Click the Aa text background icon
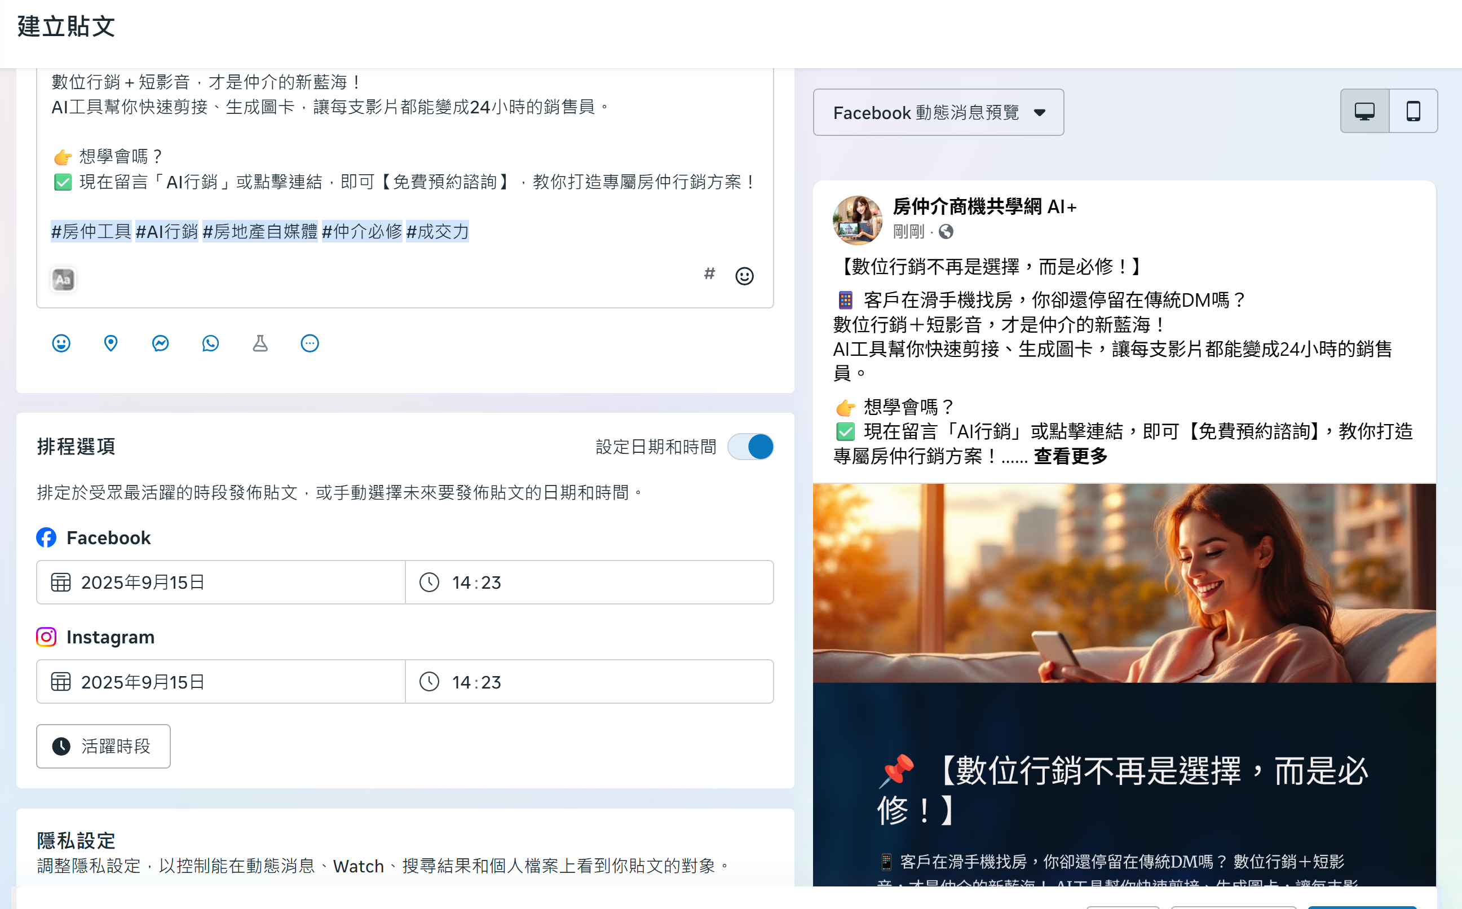The height and width of the screenshot is (909, 1462). (63, 280)
